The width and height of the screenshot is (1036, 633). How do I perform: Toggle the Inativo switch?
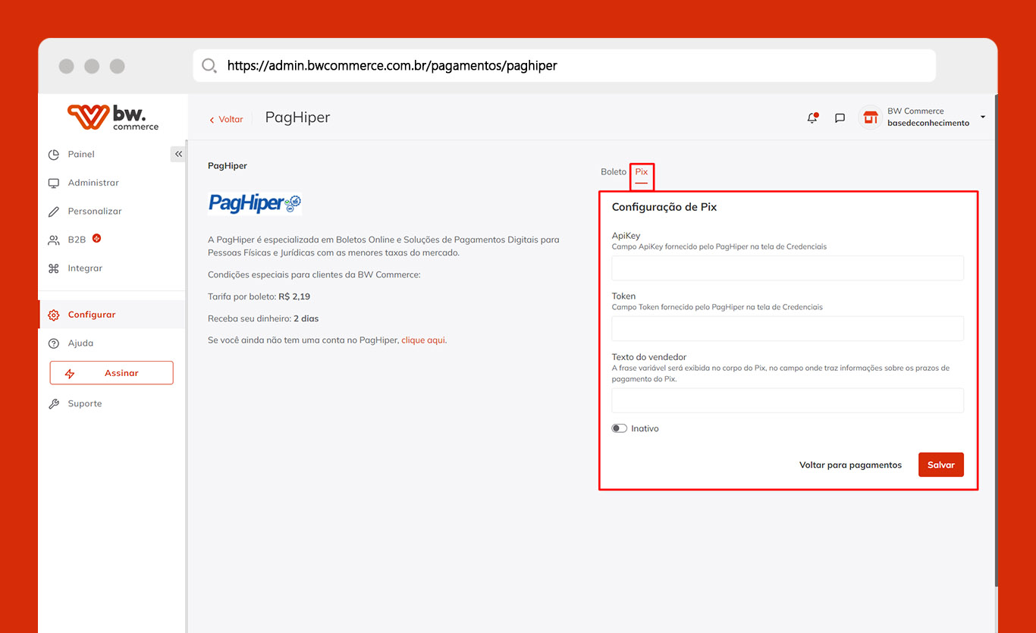[x=620, y=428]
